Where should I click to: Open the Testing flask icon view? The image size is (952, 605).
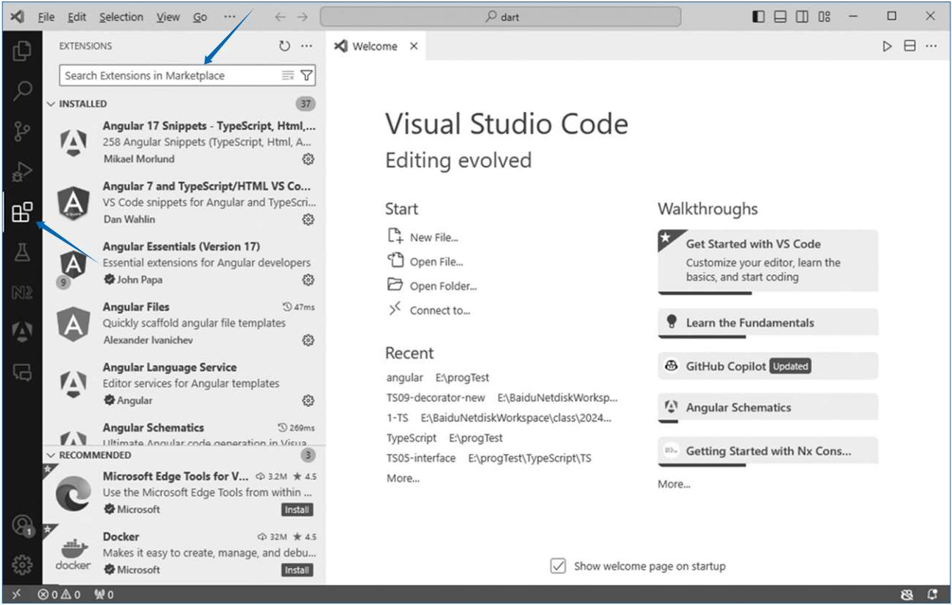(22, 252)
